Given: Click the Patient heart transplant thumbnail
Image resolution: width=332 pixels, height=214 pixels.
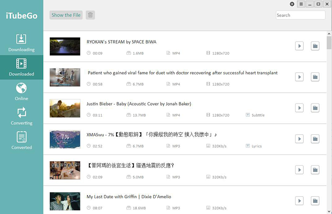Looking at the screenshot, I should tap(65, 77).
